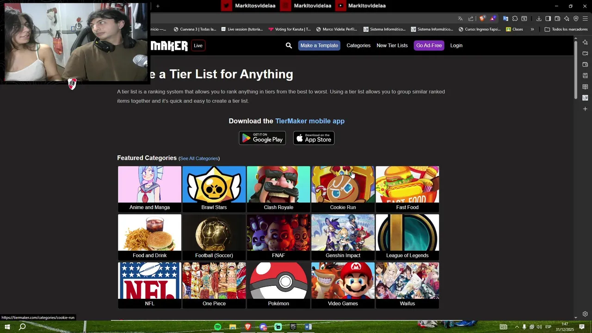Click the Make a Template button
The width and height of the screenshot is (592, 333).
[x=319, y=45]
